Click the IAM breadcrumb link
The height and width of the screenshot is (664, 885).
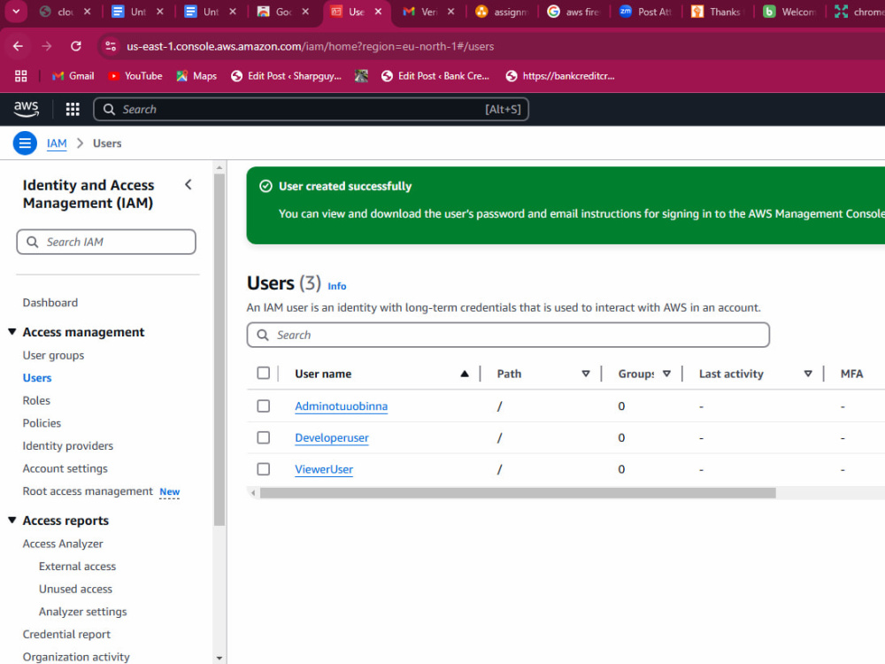click(56, 143)
